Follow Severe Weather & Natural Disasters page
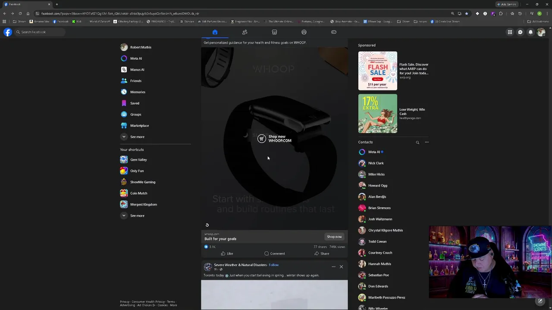 click(274, 265)
